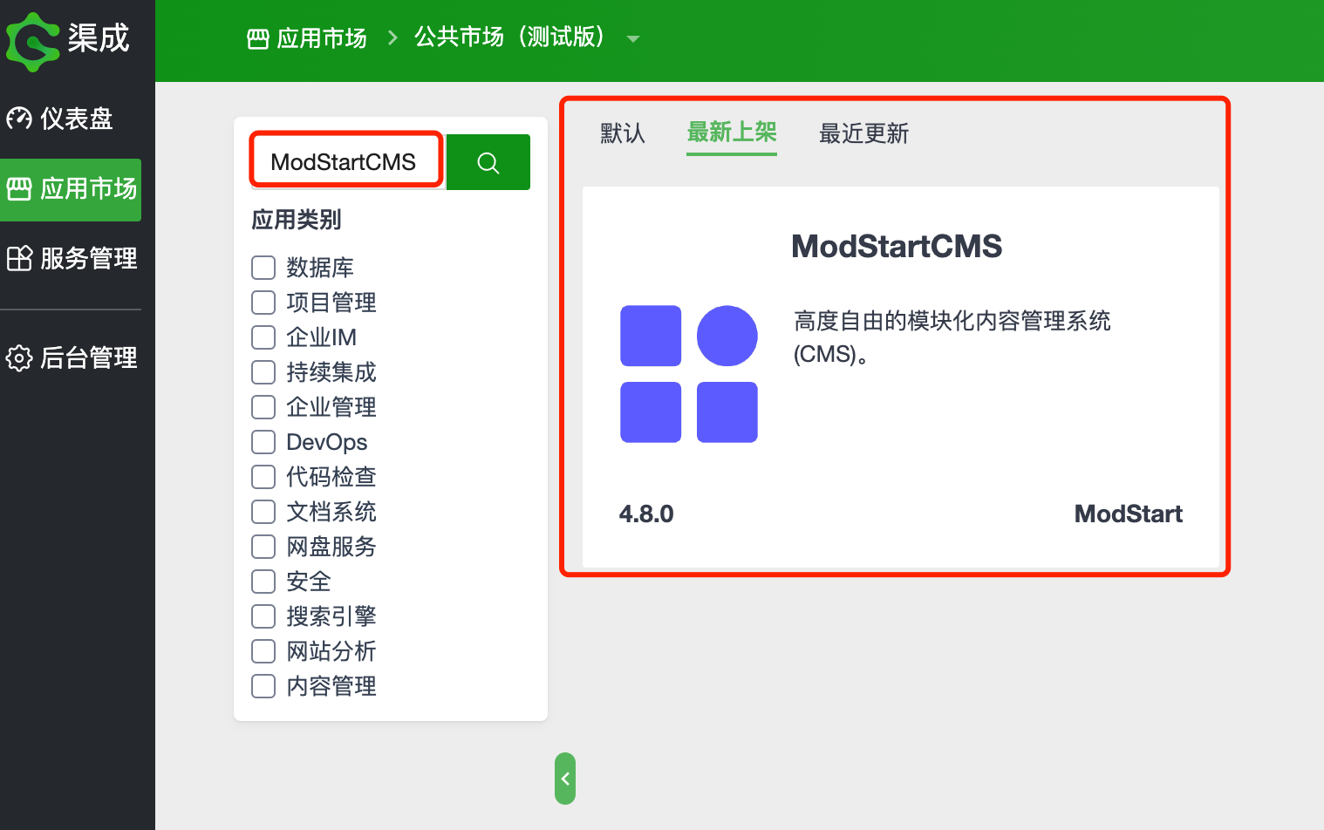Viewport: 1324px width, 830px height.
Task: Click breadcrumb app market store icon
Action: coord(258,38)
